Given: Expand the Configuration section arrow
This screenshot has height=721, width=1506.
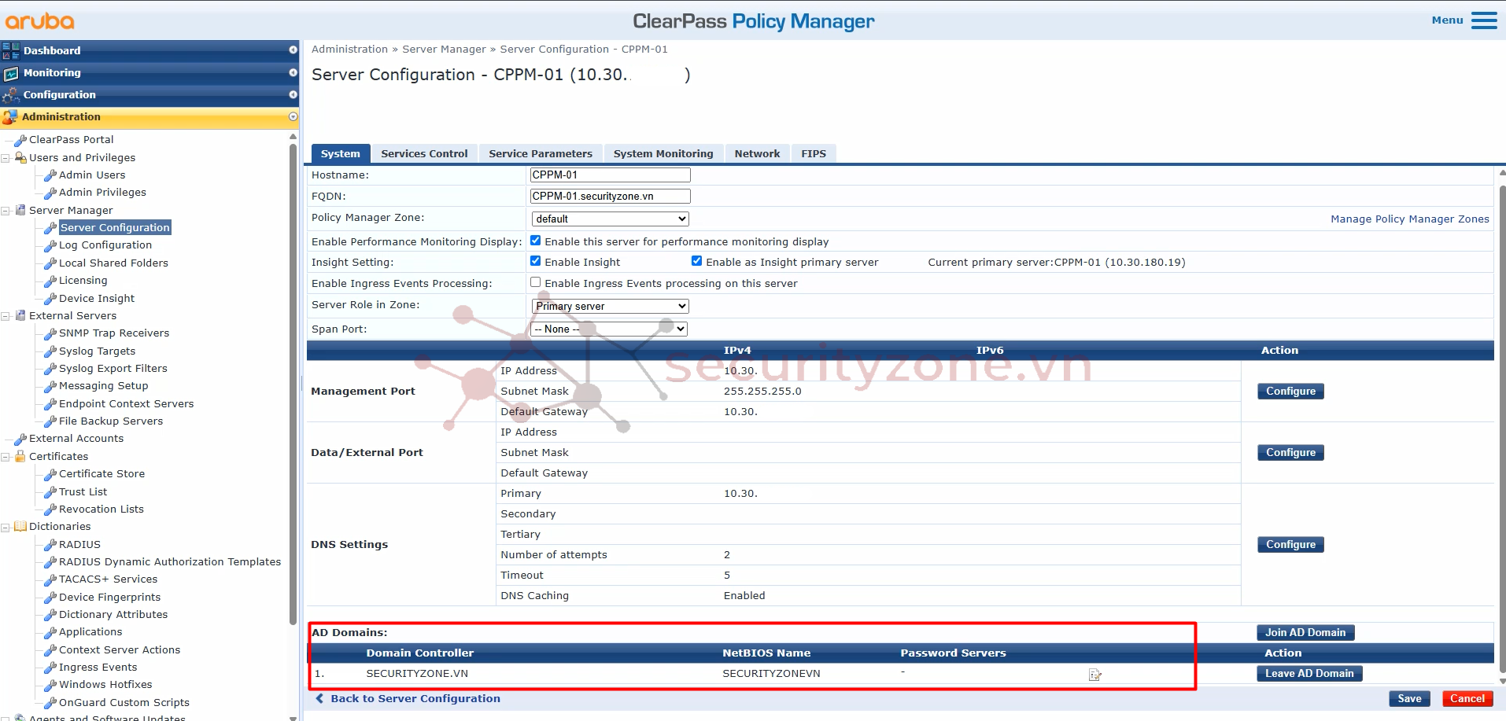Looking at the screenshot, I should [x=293, y=94].
